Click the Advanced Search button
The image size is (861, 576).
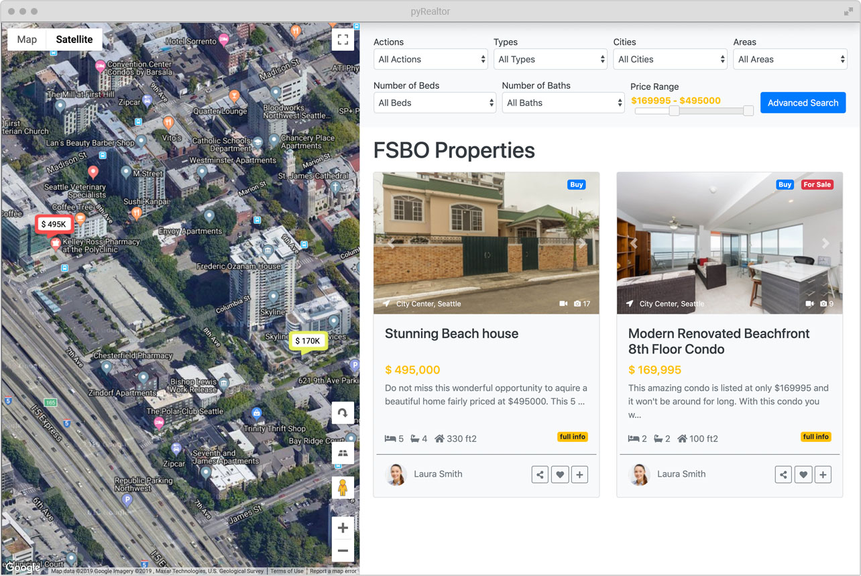803,103
